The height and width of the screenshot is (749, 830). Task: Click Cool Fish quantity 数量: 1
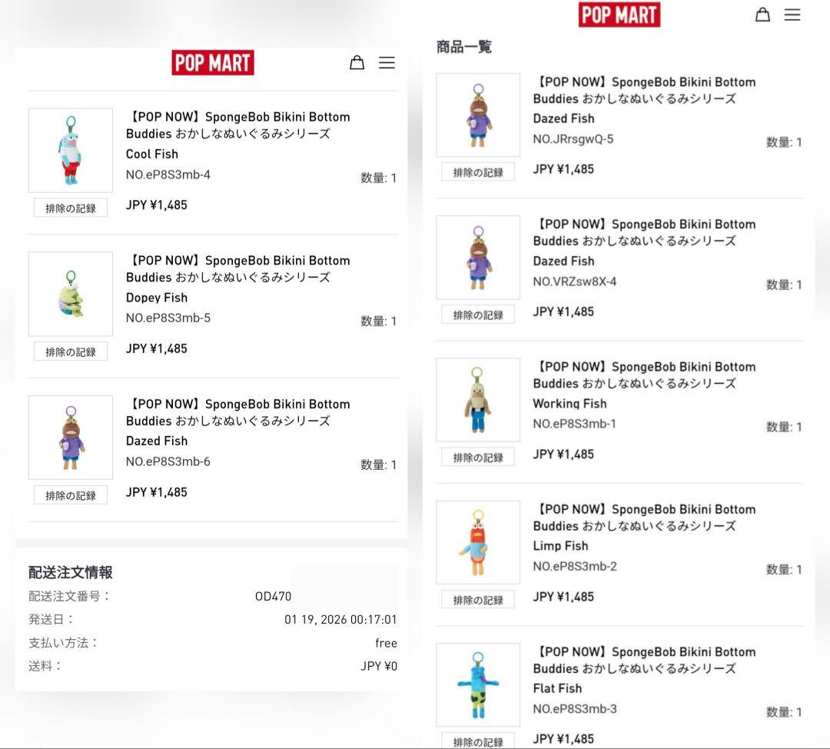coord(378,178)
